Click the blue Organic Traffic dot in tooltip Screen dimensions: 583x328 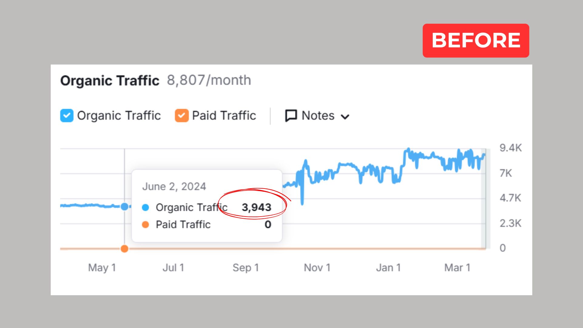click(145, 207)
